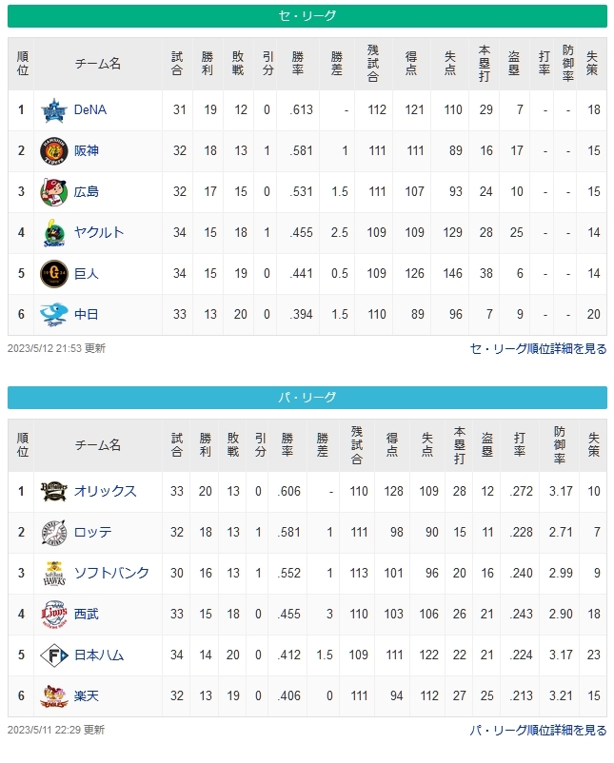The image size is (614, 763).
Task: Click the Orix Buffaloes team logo
Action: [x=53, y=492]
